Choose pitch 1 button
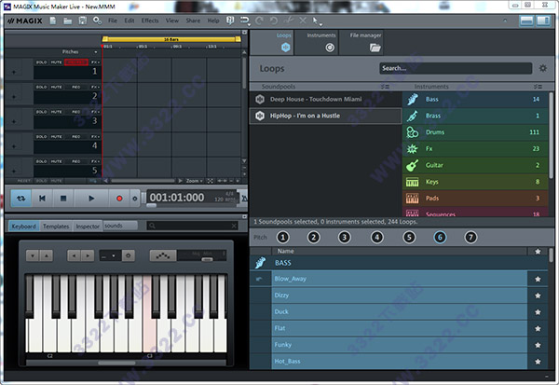Screen dimensions: 559x385 click(282, 238)
